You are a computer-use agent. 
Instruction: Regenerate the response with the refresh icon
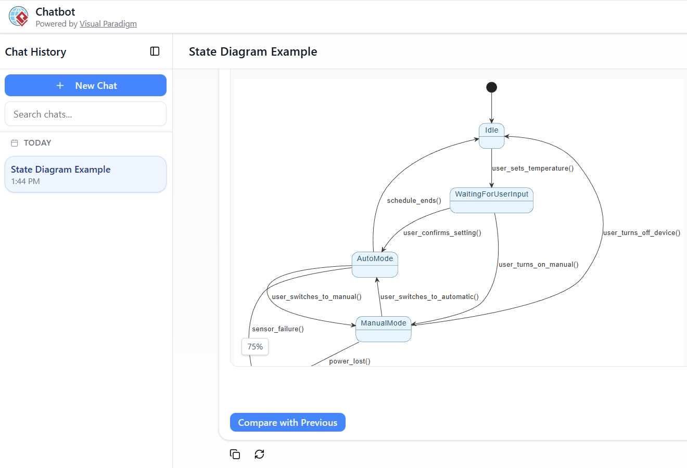tap(259, 454)
